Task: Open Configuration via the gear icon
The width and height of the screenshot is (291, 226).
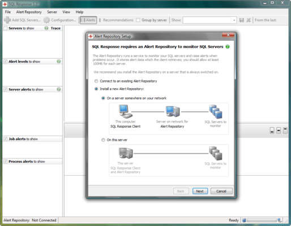Action: [x=46, y=20]
